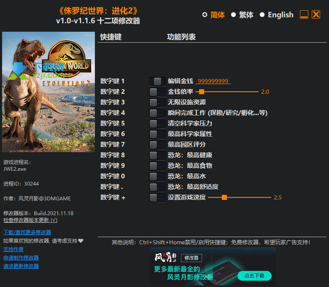This screenshot has width=329, height=287.
Task: Click the 快捷键 column header
Action: click(x=111, y=37)
